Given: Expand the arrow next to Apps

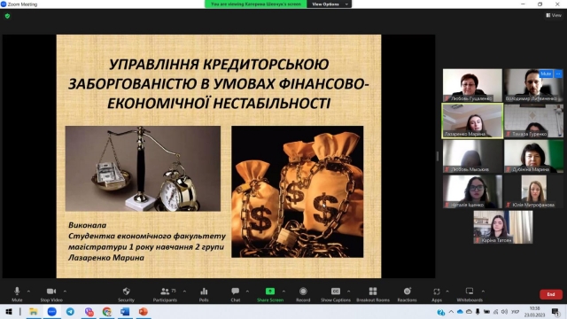Looking at the screenshot, I should [447, 292].
